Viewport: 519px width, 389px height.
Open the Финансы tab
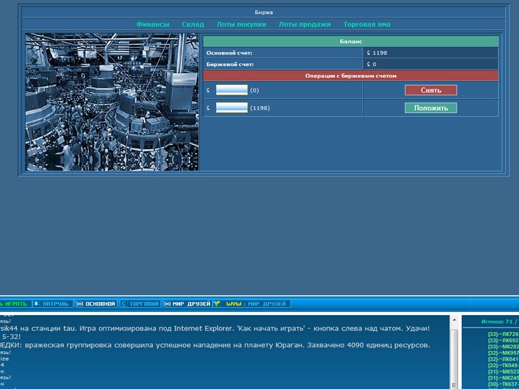coord(152,24)
